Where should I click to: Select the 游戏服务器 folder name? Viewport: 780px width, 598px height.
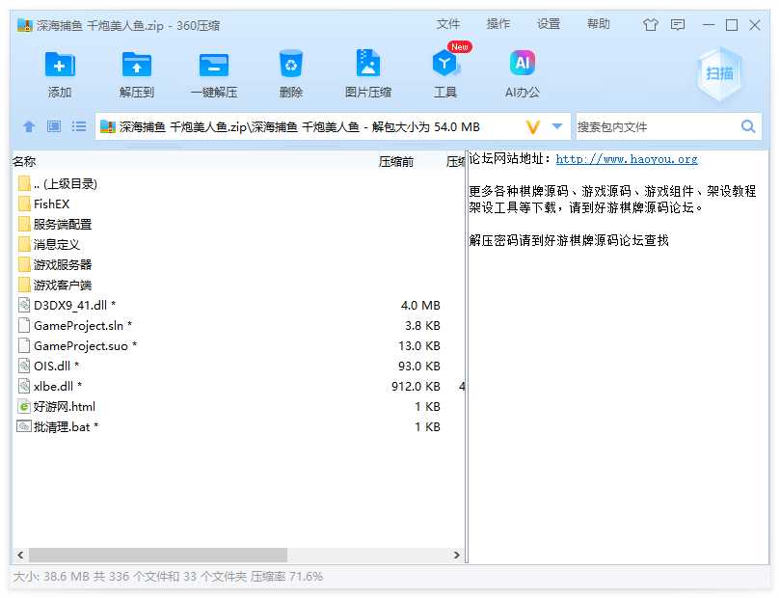[x=63, y=264]
